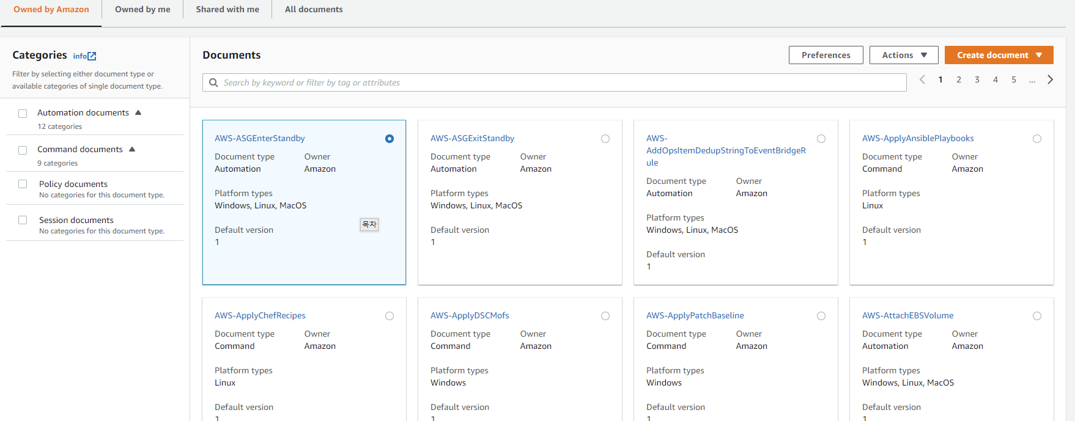
Task: Go to page 3
Action: [x=977, y=79]
